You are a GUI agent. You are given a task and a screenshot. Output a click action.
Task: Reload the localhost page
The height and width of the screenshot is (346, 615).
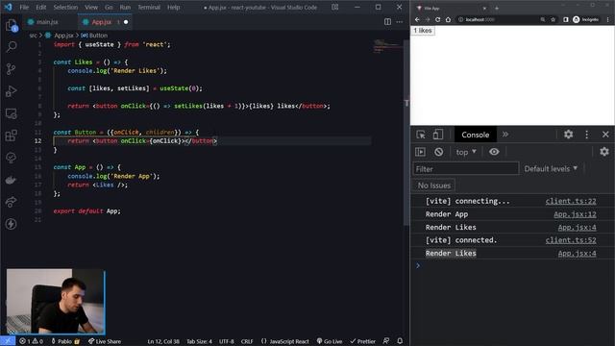click(438, 19)
